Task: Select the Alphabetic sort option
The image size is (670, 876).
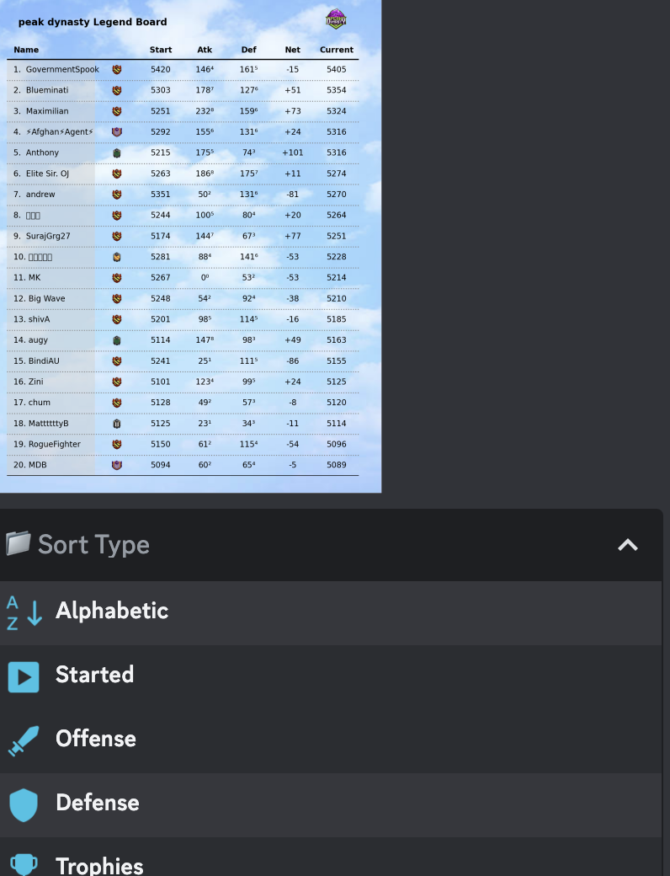Action: 112,612
